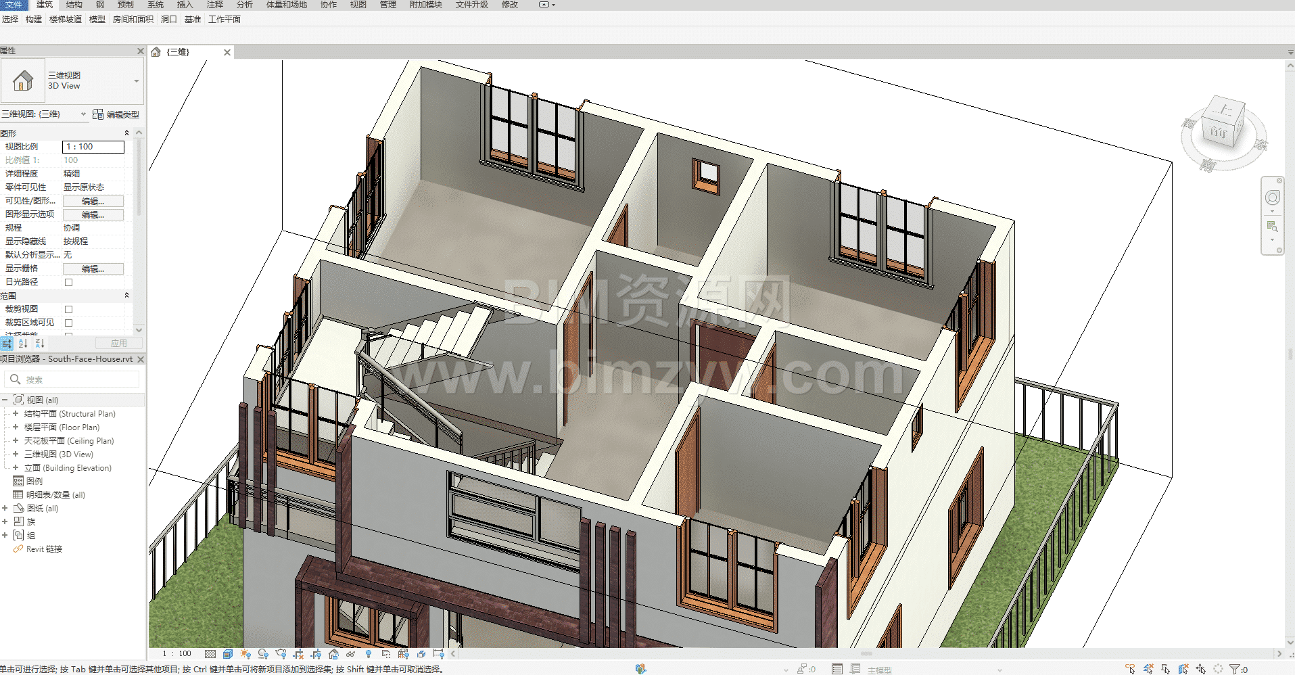
Task: Click Reveal Hidden Elements lightbulb icon
Action: tap(369, 654)
